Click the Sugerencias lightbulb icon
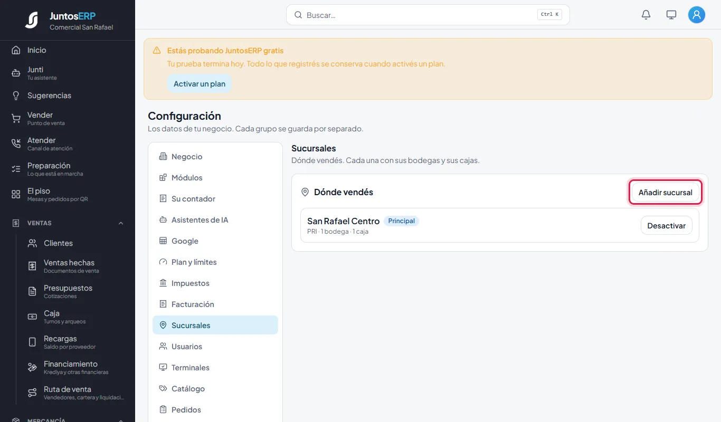Viewport: 721px width, 422px height. pos(16,95)
